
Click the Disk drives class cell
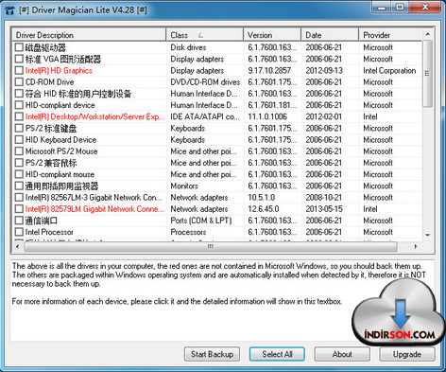[x=188, y=47]
